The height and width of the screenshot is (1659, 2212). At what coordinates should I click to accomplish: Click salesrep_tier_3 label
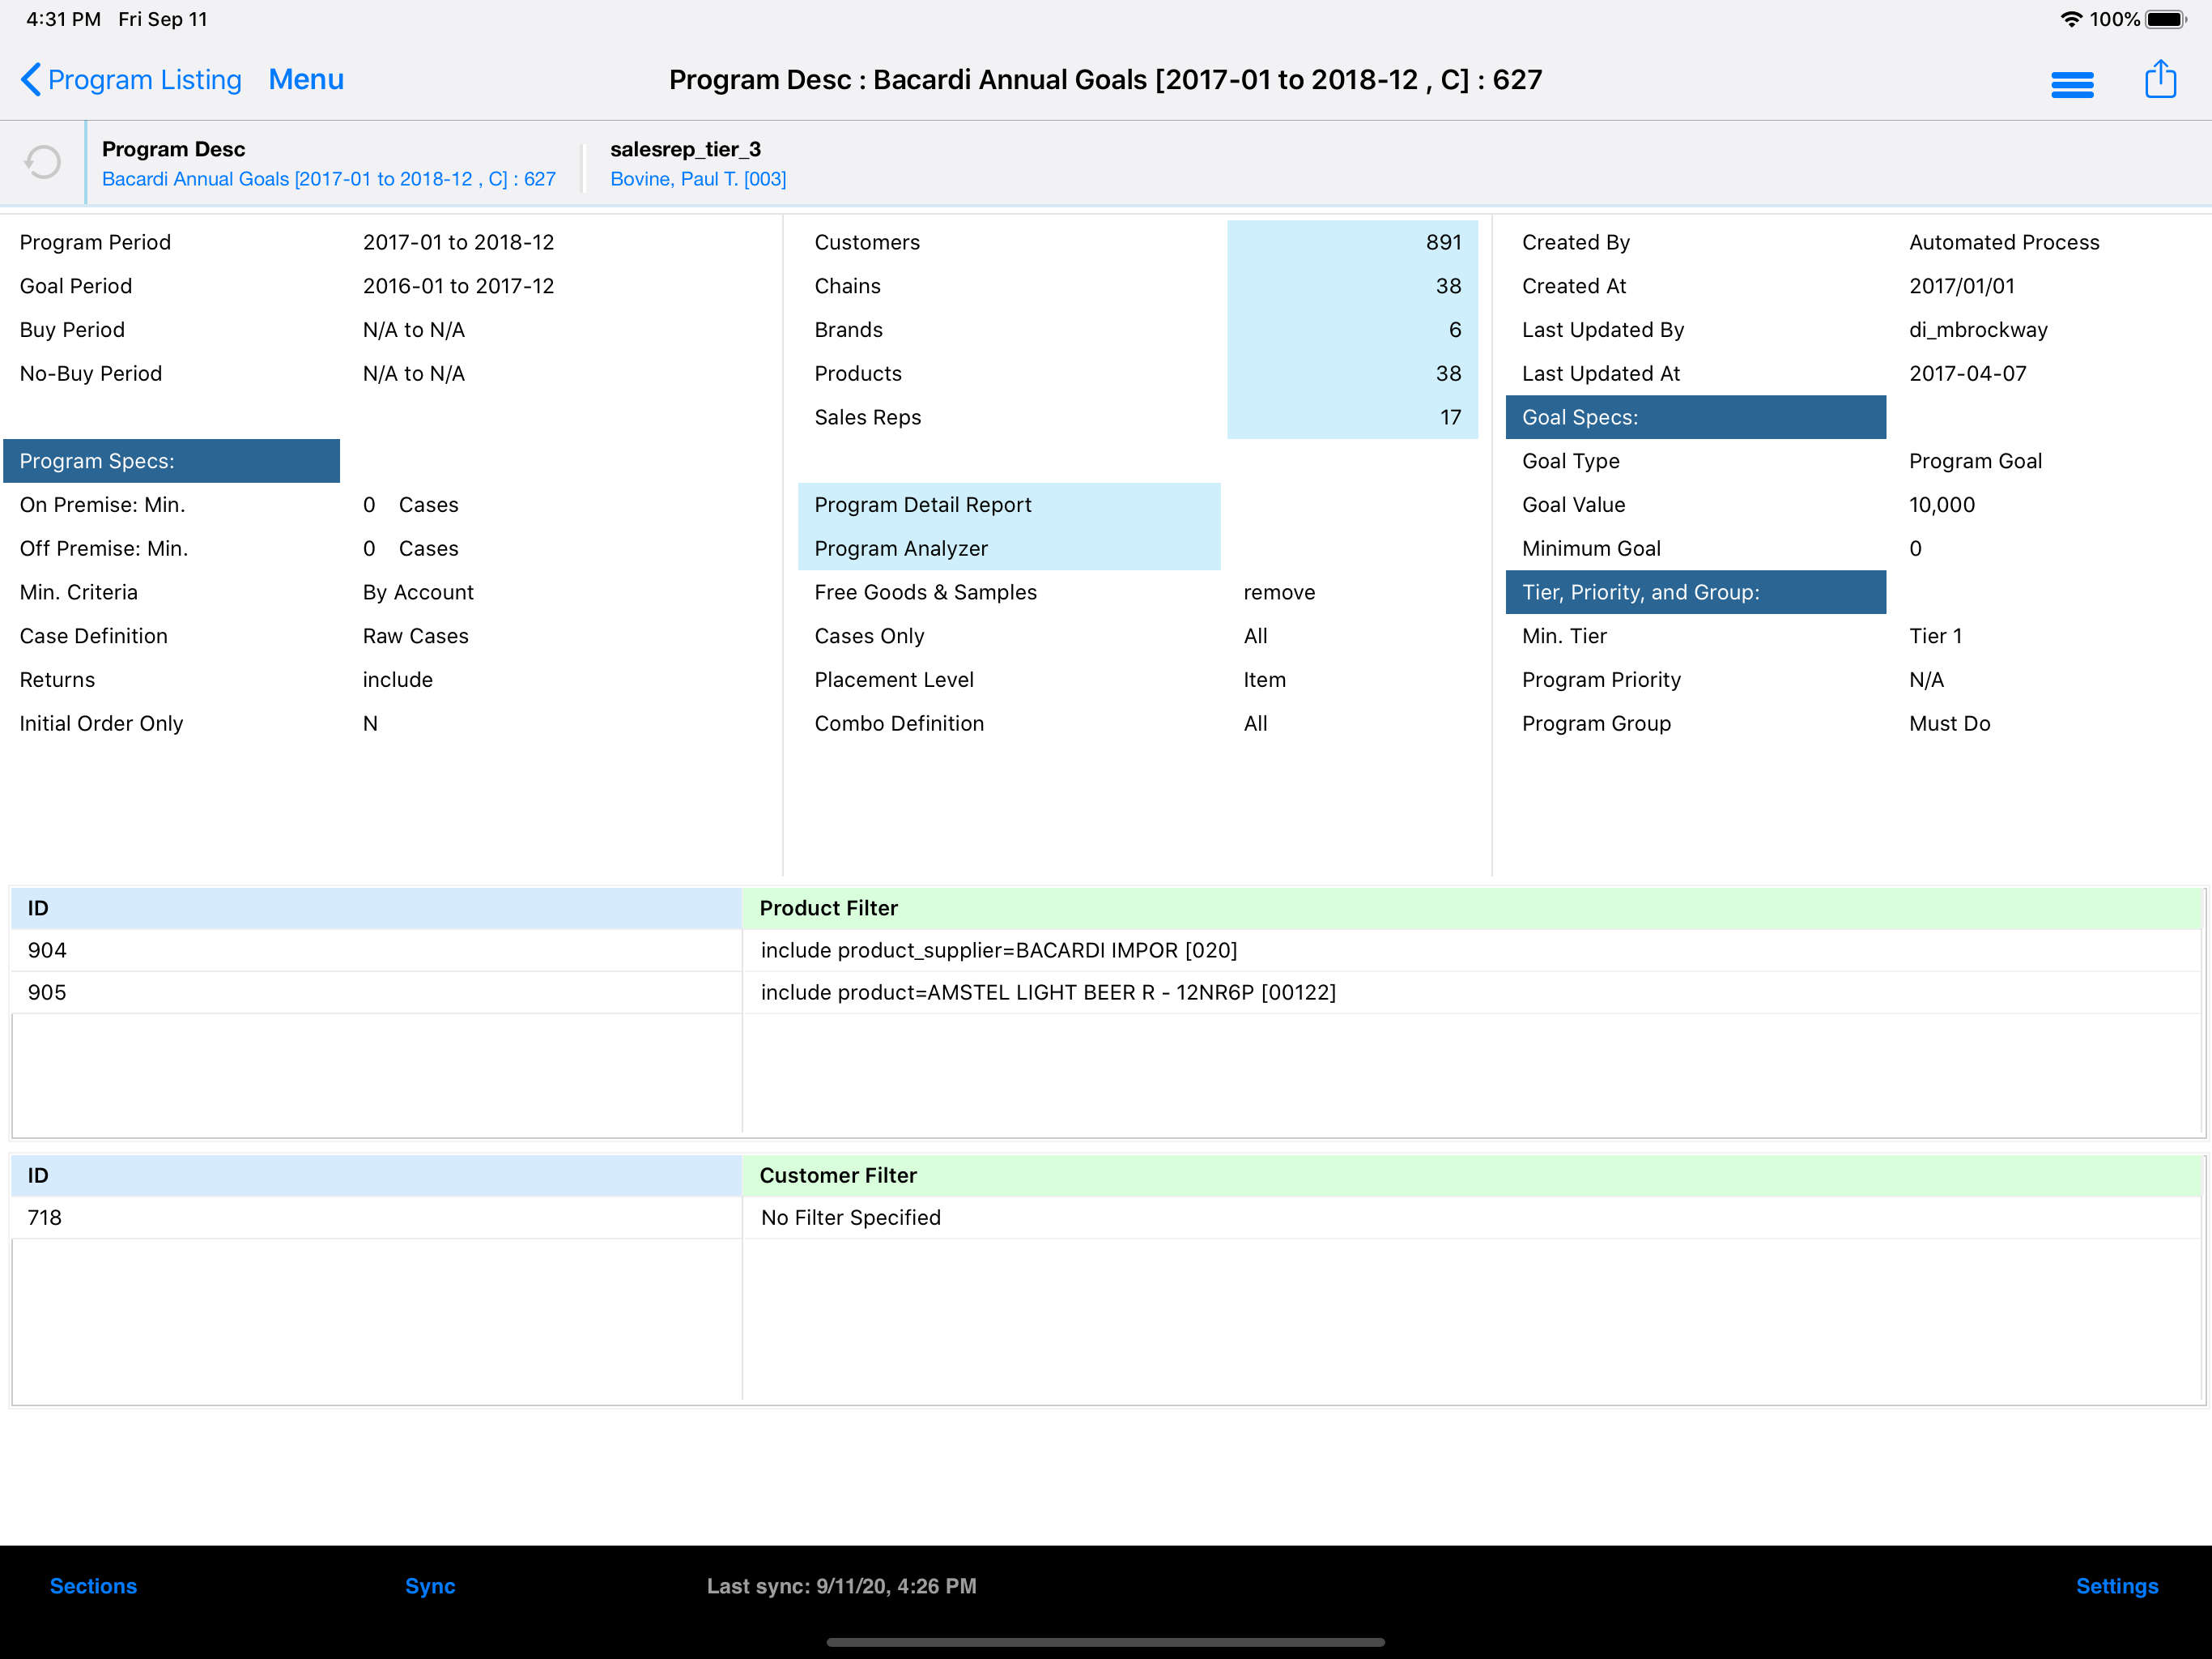coord(685,149)
